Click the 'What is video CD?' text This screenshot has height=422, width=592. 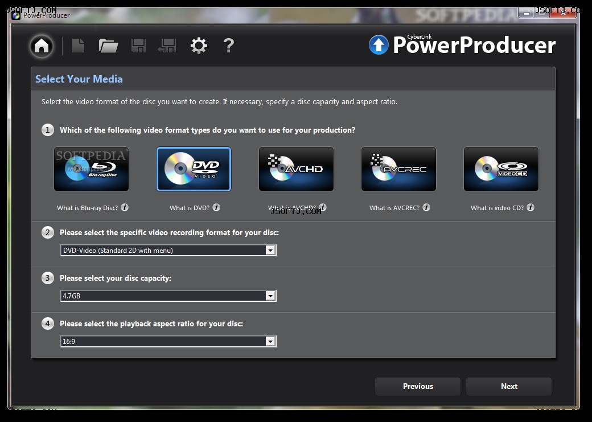497,208
